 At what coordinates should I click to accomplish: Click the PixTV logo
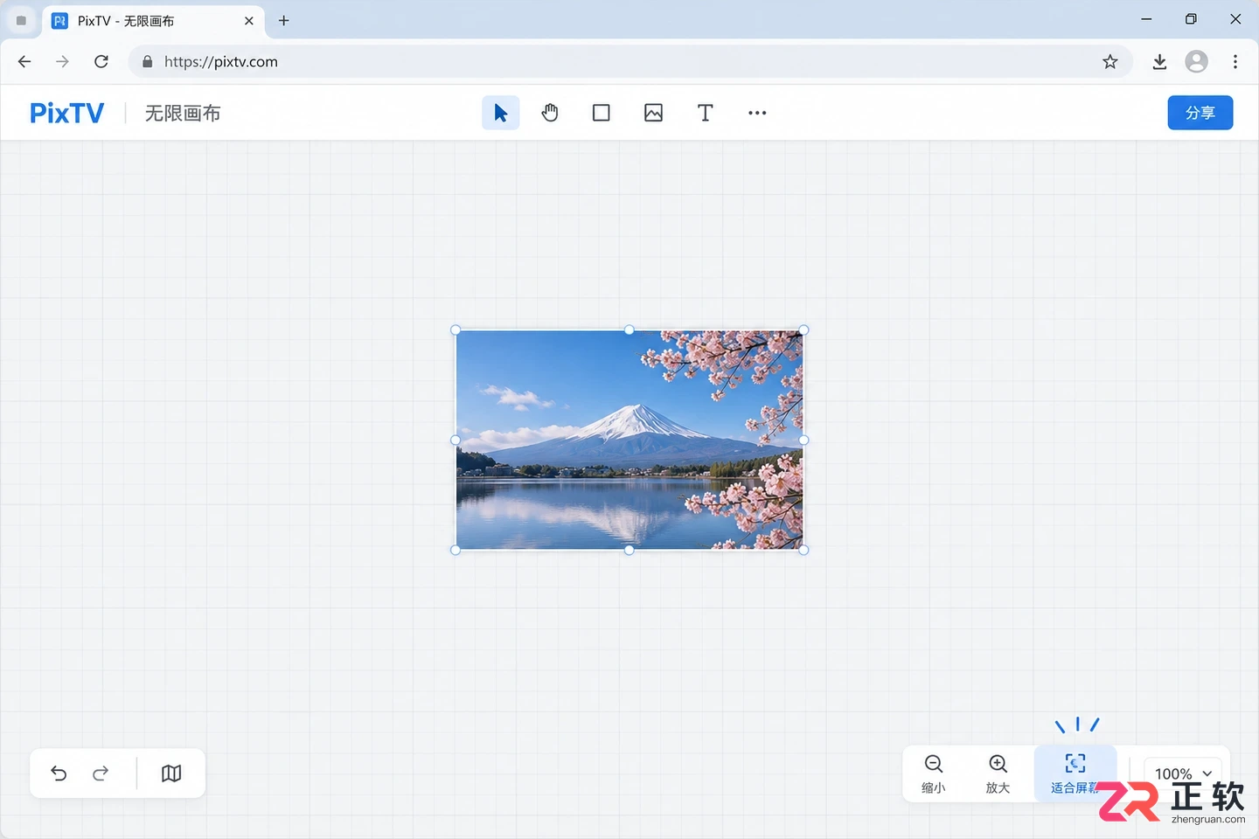(x=67, y=113)
